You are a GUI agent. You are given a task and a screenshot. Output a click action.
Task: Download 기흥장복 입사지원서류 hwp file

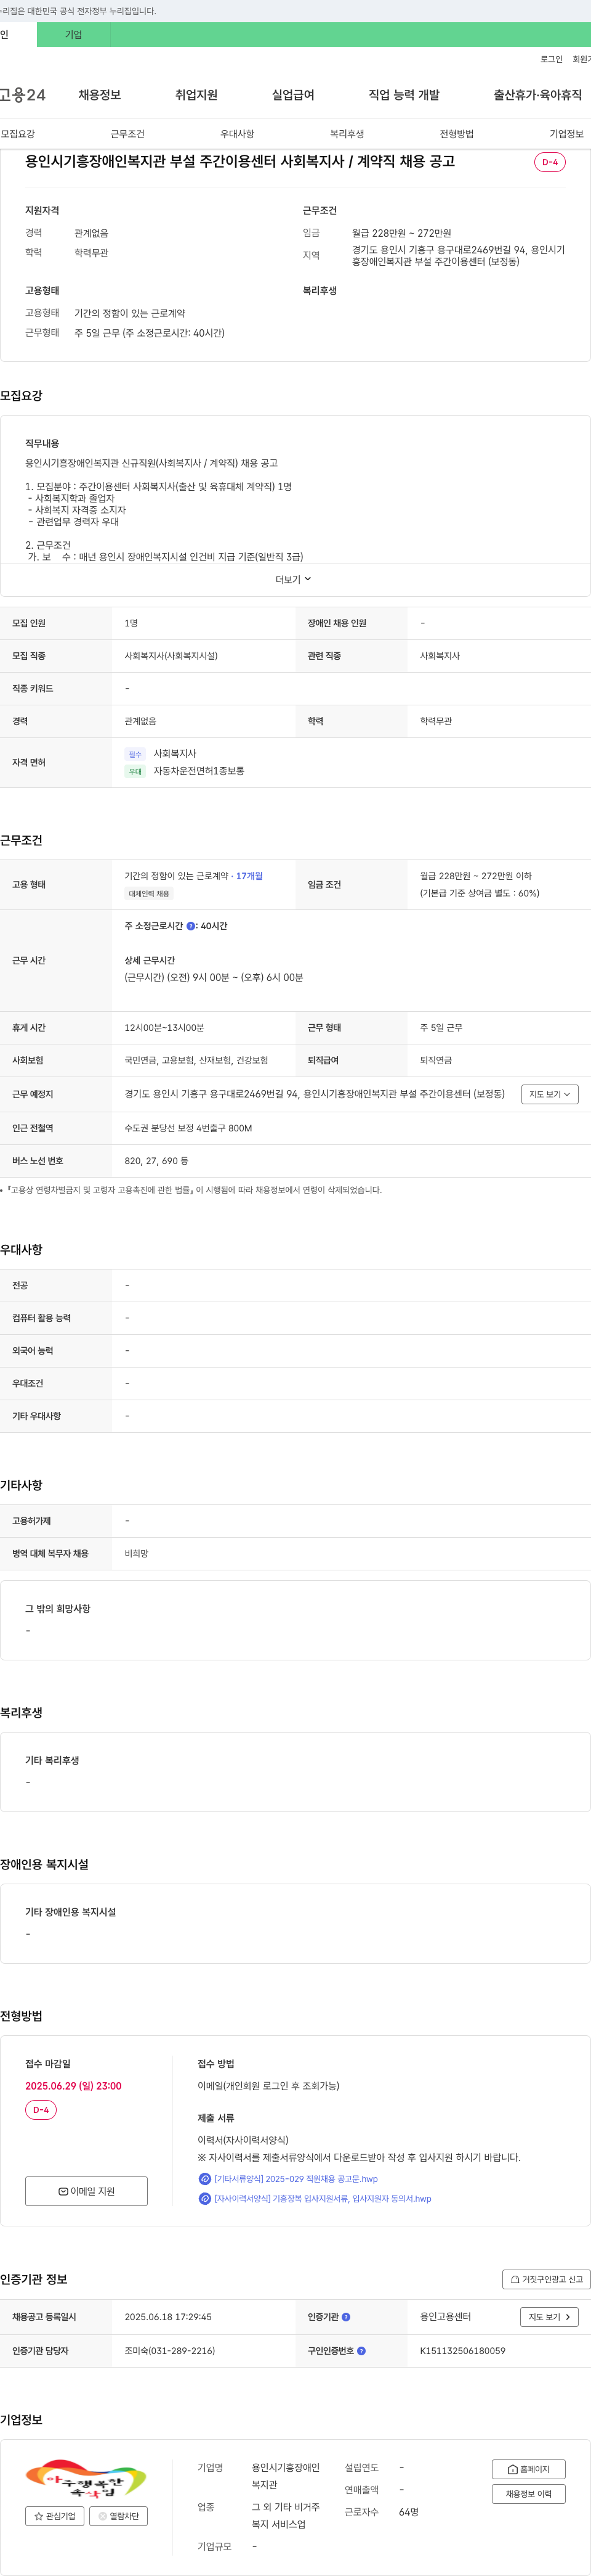click(x=323, y=2199)
